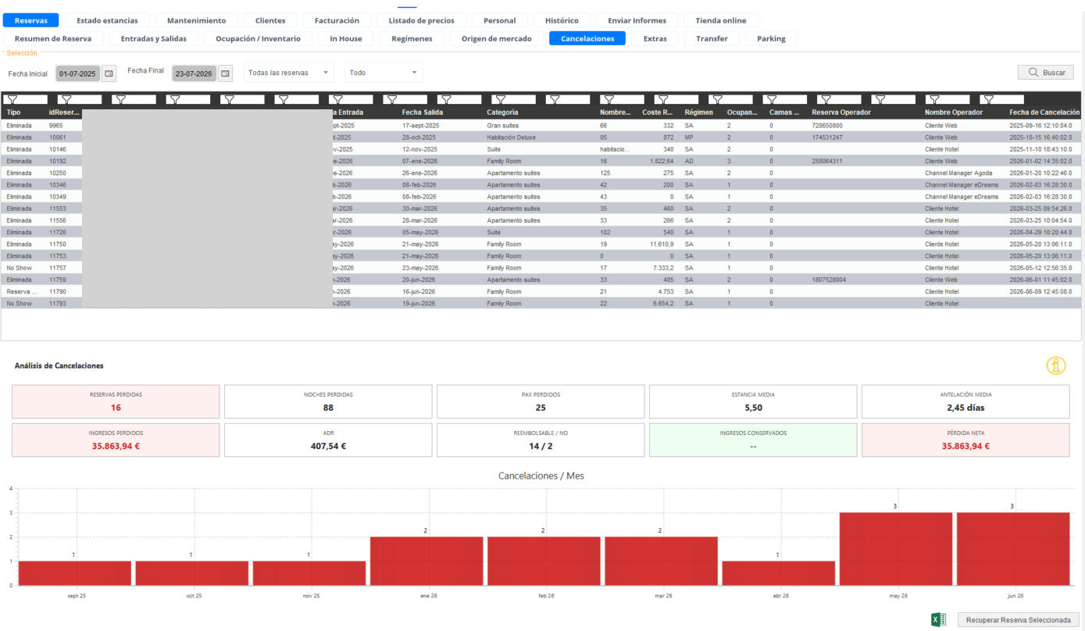Expand the Todo dropdown
The height and width of the screenshot is (631, 1085).
[x=384, y=73]
